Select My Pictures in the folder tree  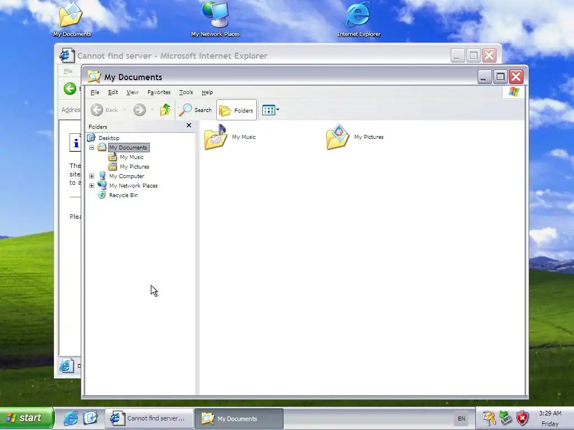click(x=135, y=166)
